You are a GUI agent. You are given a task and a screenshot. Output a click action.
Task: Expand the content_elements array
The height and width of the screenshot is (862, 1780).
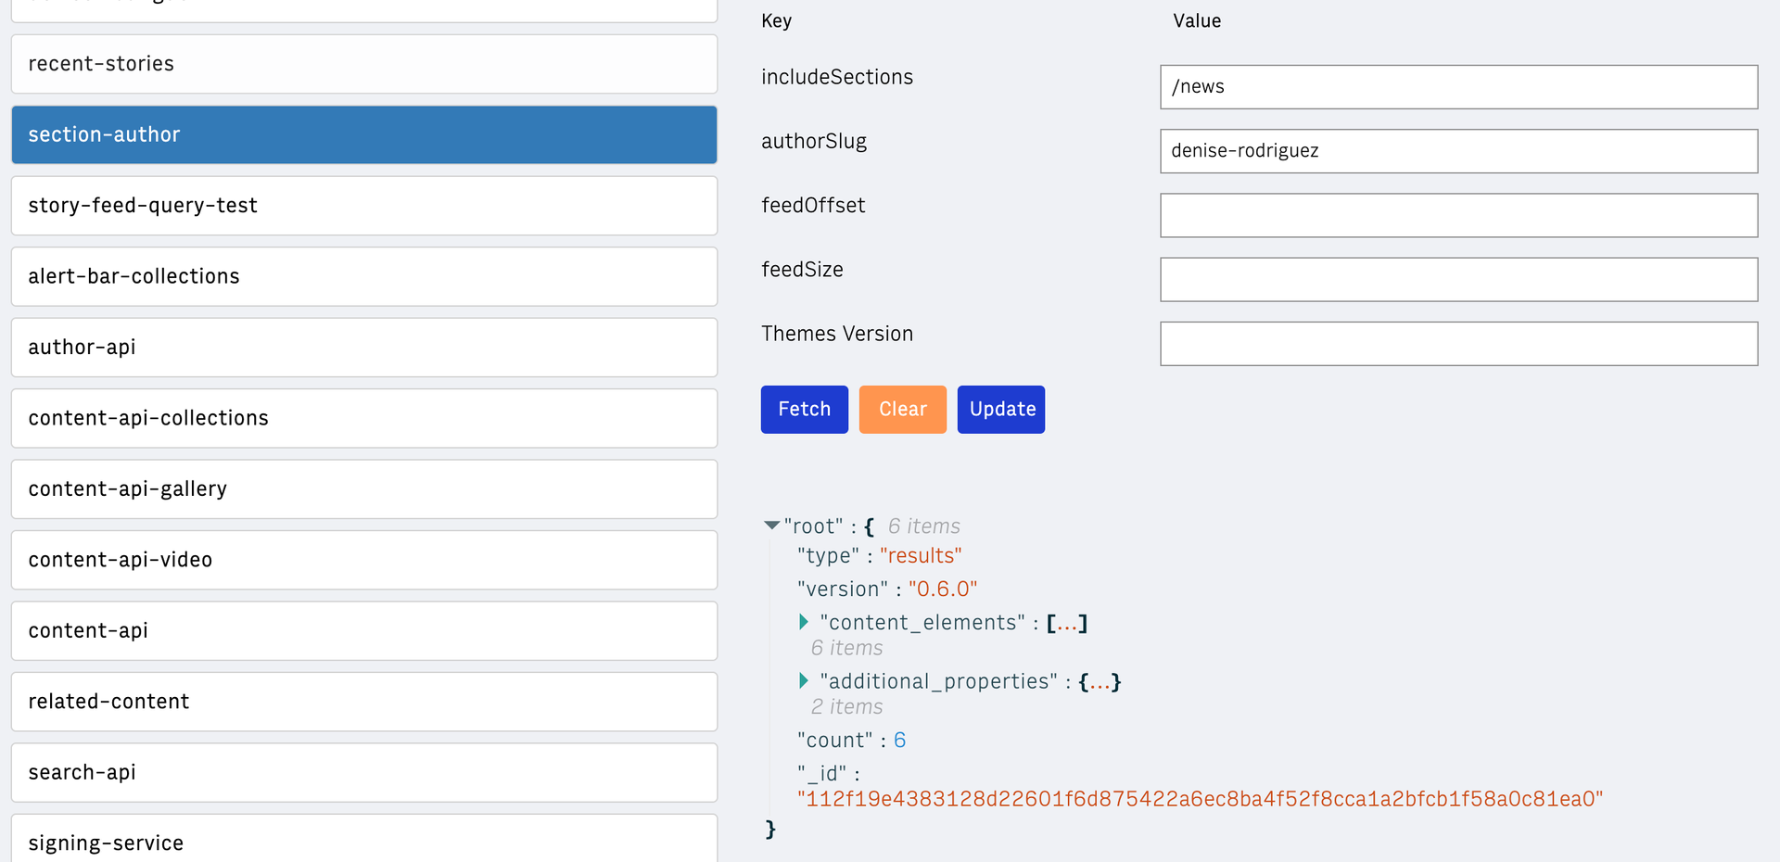[804, 622]
